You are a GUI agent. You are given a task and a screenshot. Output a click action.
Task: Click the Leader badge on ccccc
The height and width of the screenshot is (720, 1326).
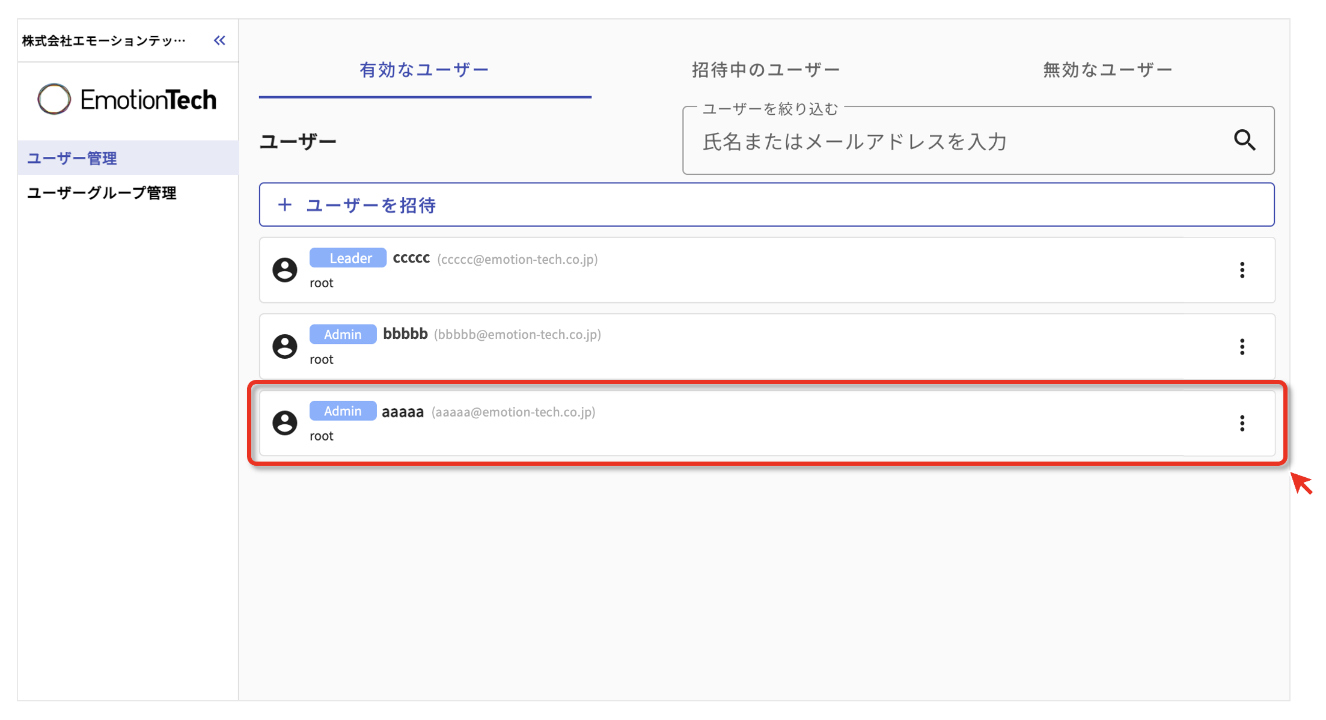(x=348, y=258)
